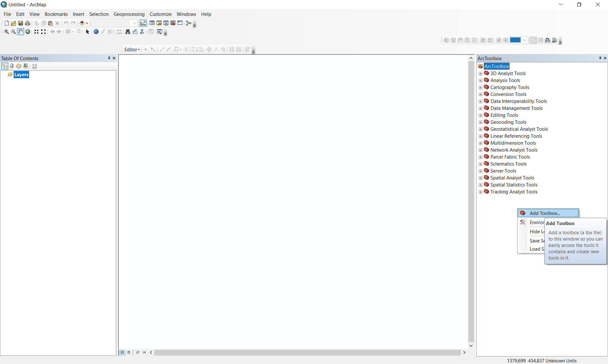Viewport: 608px width, 364px height.
Task: Open the Identify tool
Action: click(96, 32)
